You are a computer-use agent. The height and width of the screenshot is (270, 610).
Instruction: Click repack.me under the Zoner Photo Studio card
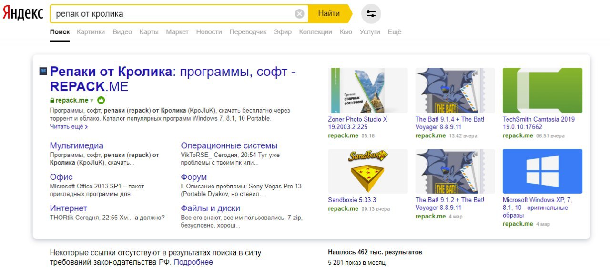click(x=343, y=135)
